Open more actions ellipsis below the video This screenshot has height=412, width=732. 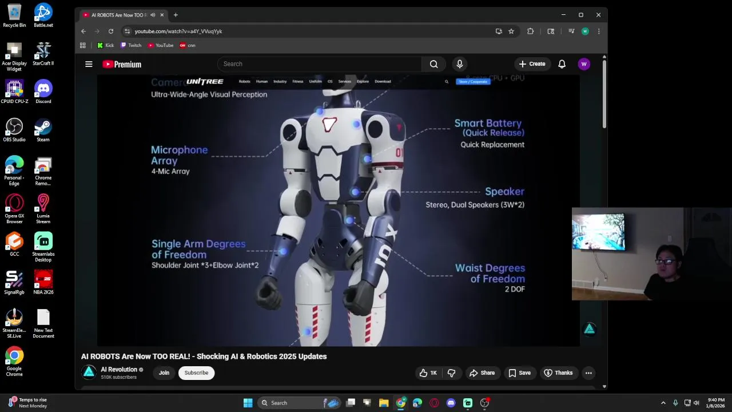tap(588, 373)
